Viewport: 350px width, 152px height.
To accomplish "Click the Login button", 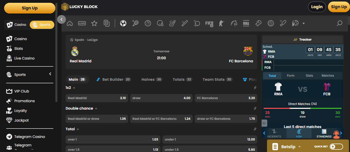I will tap(317, 7).
